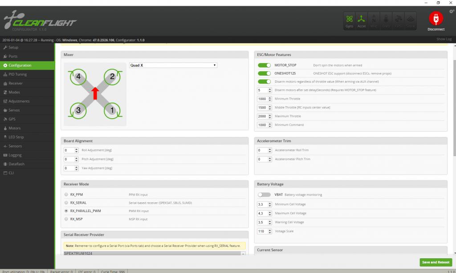The width and height of the screenshot is (456, 273).
Task: Click the Gyro sensor status icon
Action: [x=350, y=21]
